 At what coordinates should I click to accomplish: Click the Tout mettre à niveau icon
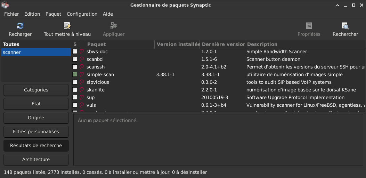[x=67, y=26]
